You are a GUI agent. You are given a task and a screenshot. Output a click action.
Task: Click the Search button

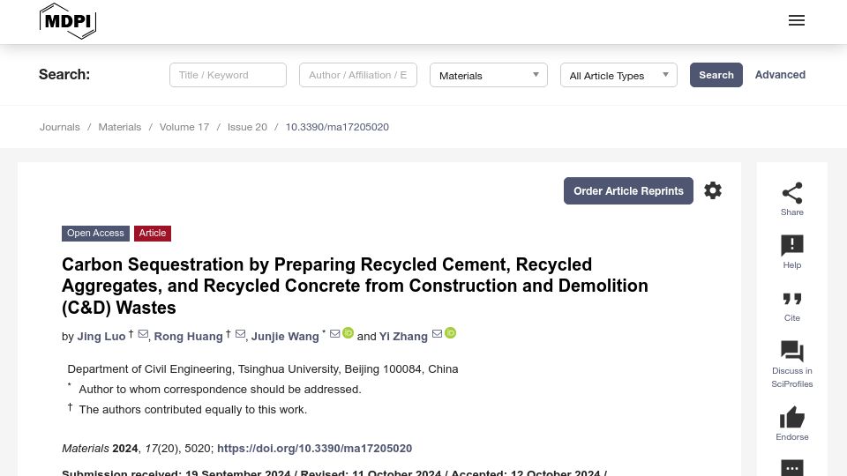click(x=716, y=75)
